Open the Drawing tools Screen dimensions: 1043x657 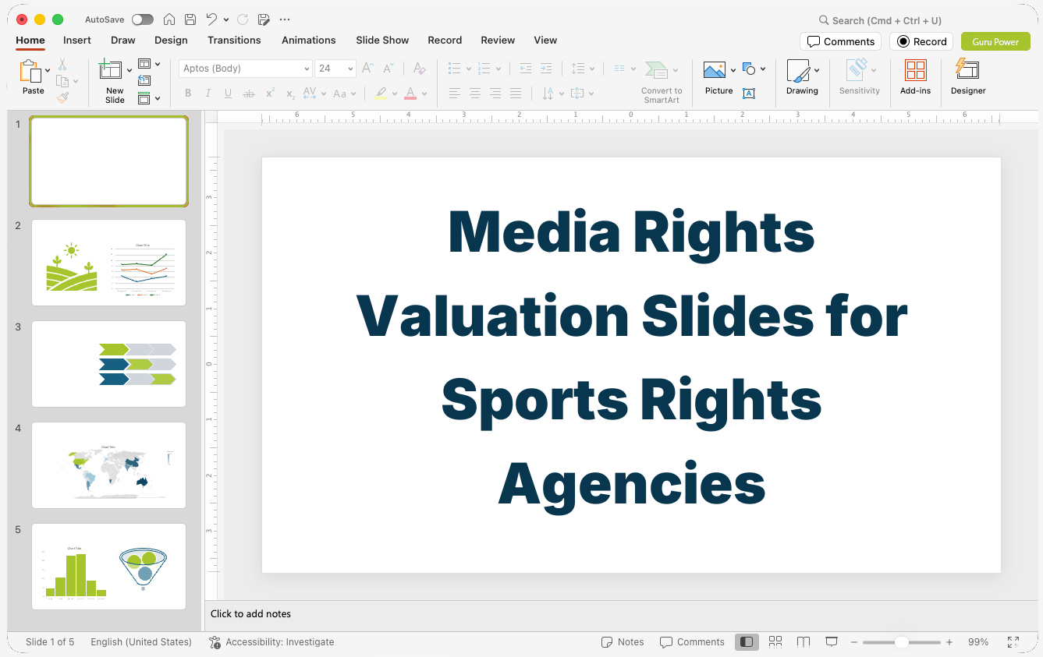798,71
